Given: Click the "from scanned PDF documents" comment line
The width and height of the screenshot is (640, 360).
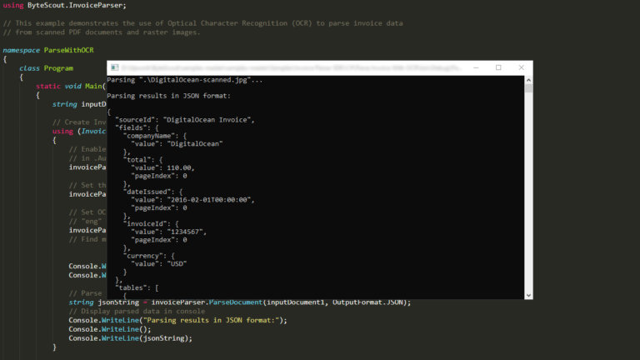Looking at the screenshot, I should coord(102,32).
